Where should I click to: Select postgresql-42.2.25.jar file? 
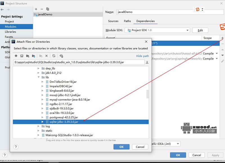64,117
